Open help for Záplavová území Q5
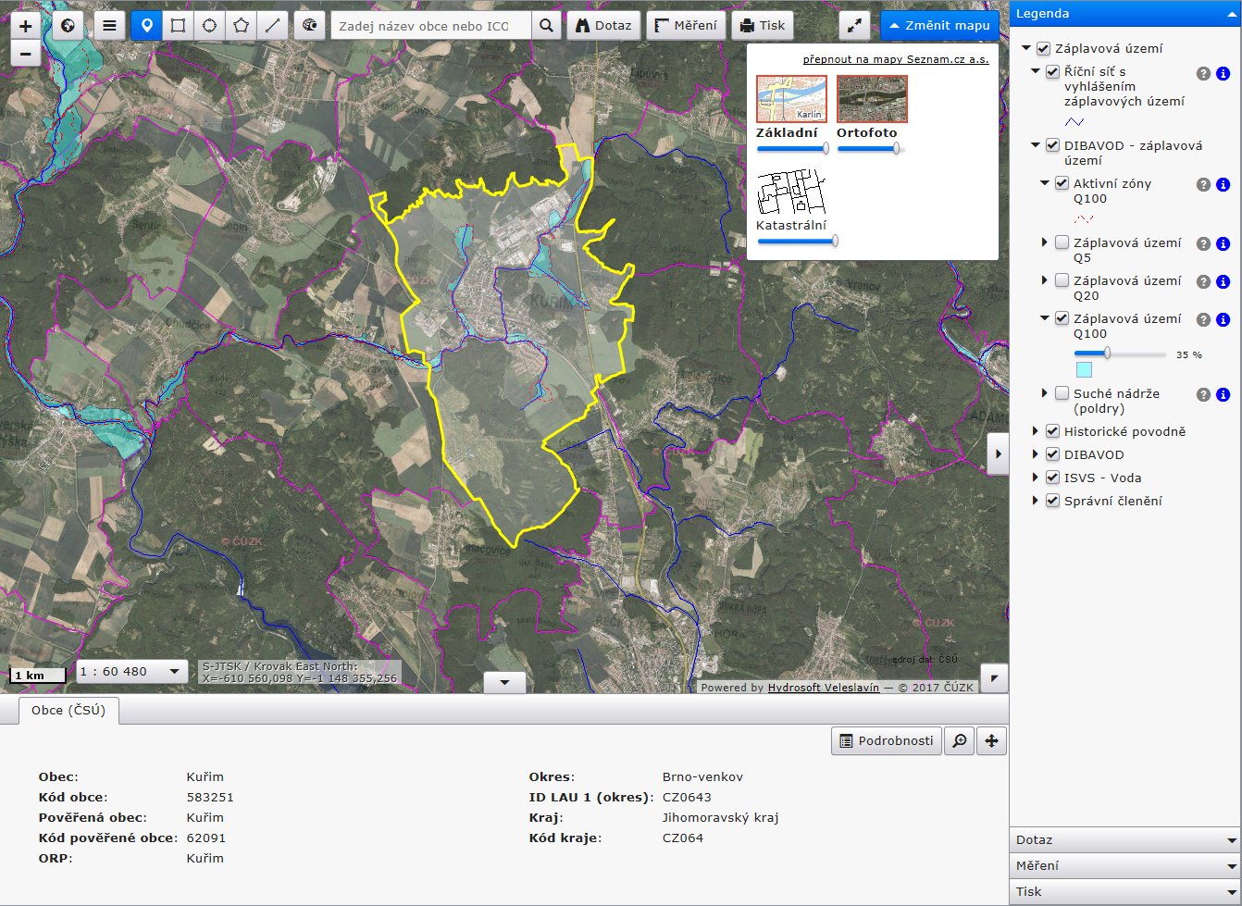The image size is (1242, 906). point(1203,243)
